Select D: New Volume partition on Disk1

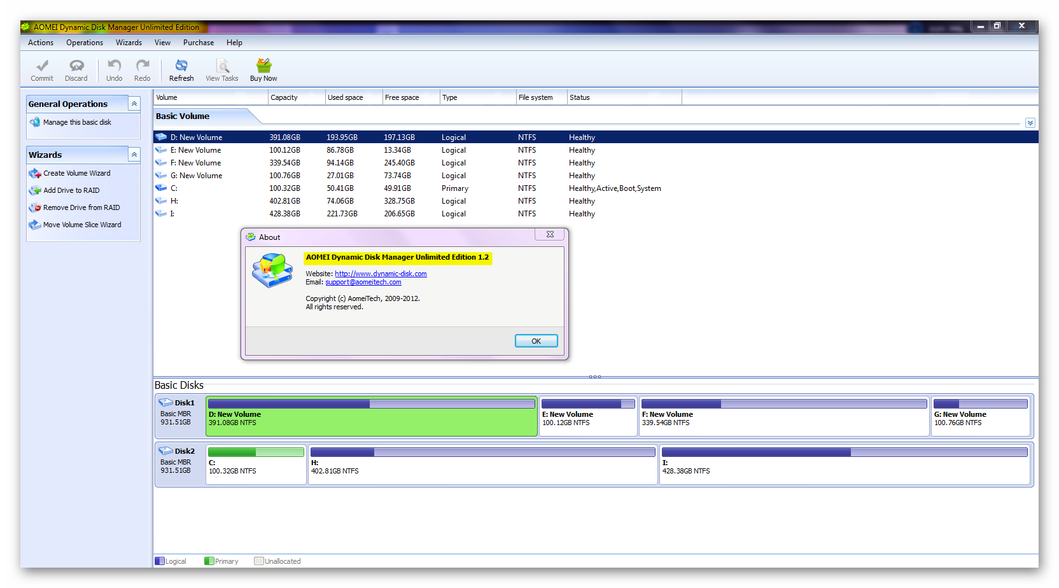[372, 417]
